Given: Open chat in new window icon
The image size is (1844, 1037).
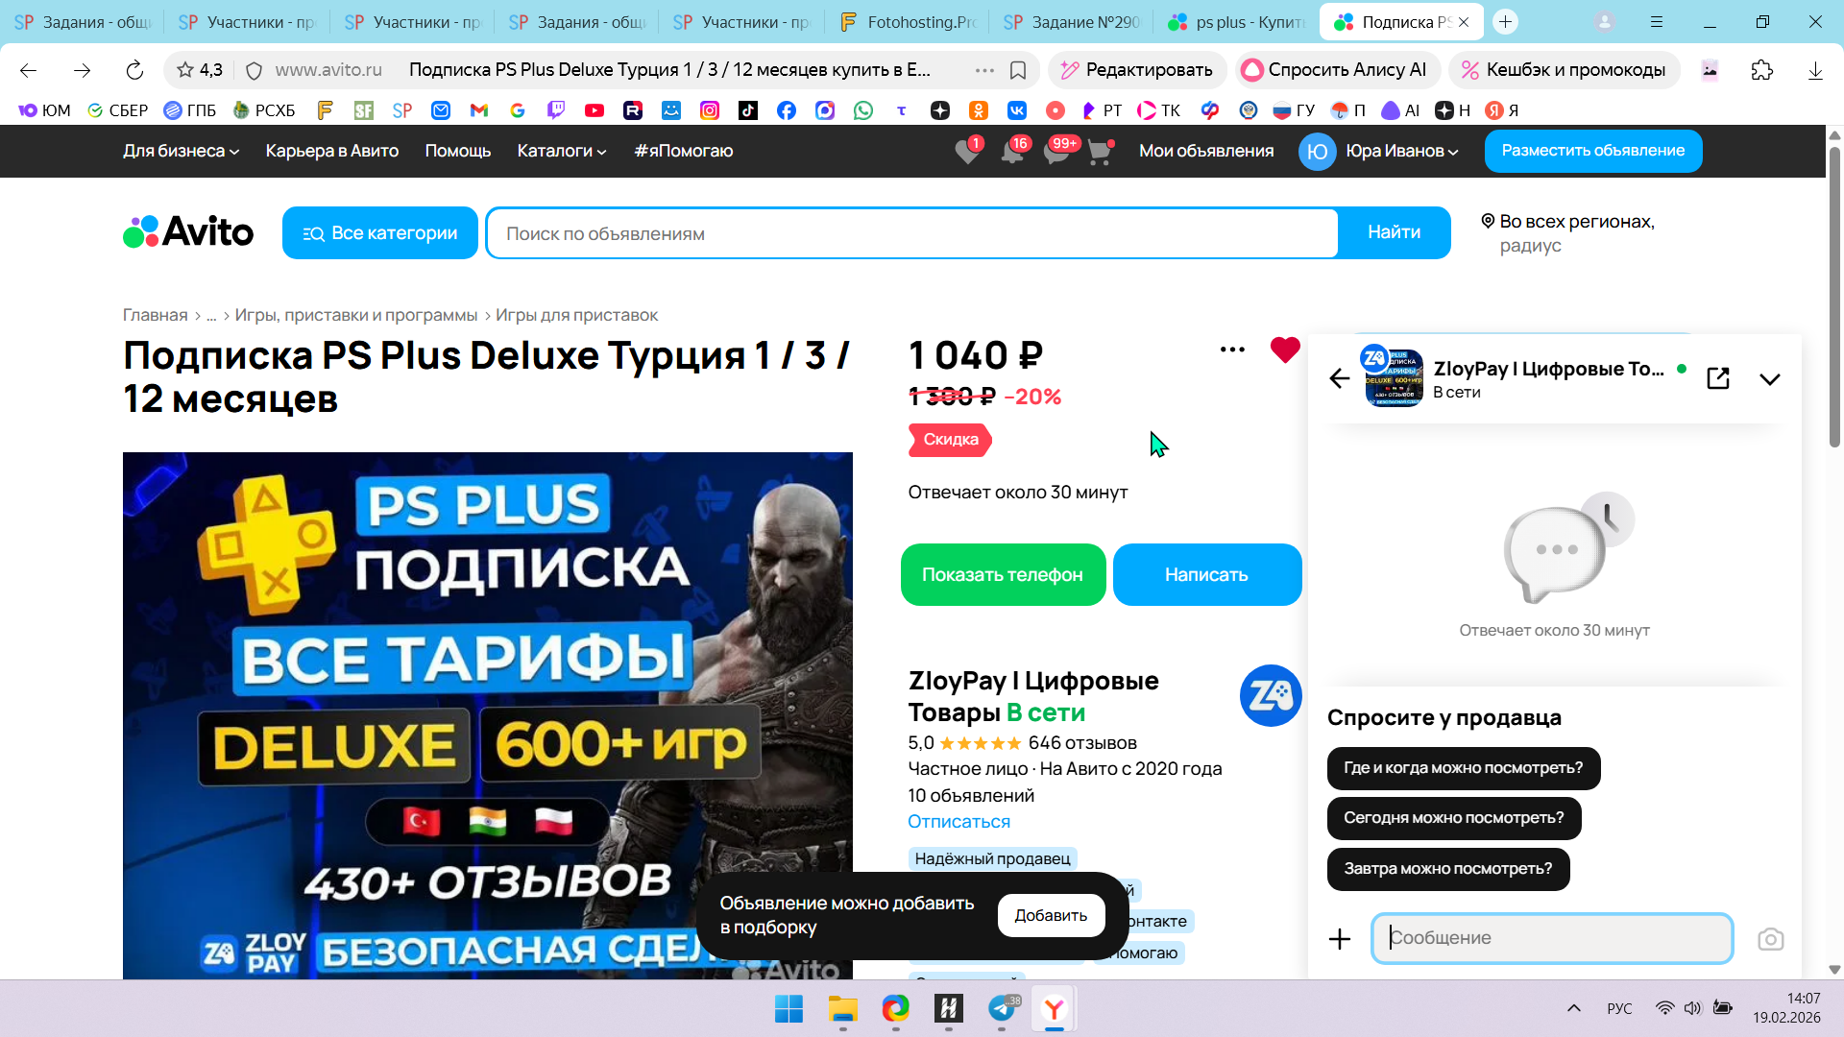Looking at the screenshot, I should 1718,378.
